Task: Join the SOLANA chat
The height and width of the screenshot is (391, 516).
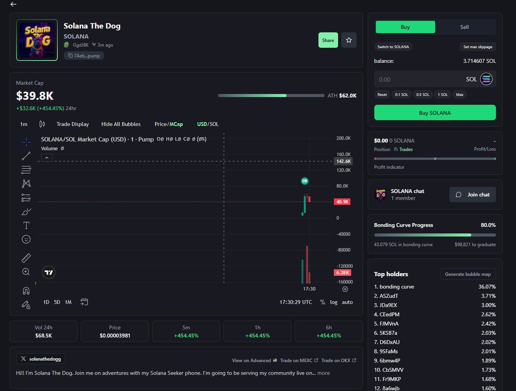Action: click(473, 194)
